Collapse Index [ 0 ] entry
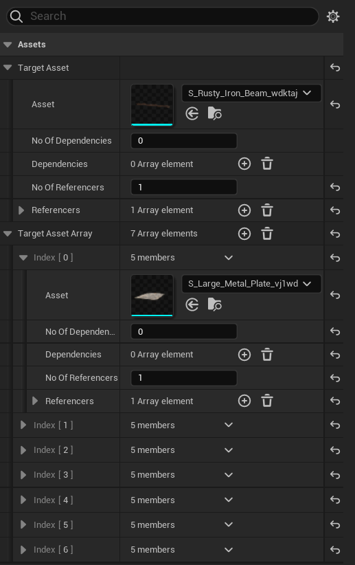This screenshot has height=565, width=355. [x=23, y=258]
